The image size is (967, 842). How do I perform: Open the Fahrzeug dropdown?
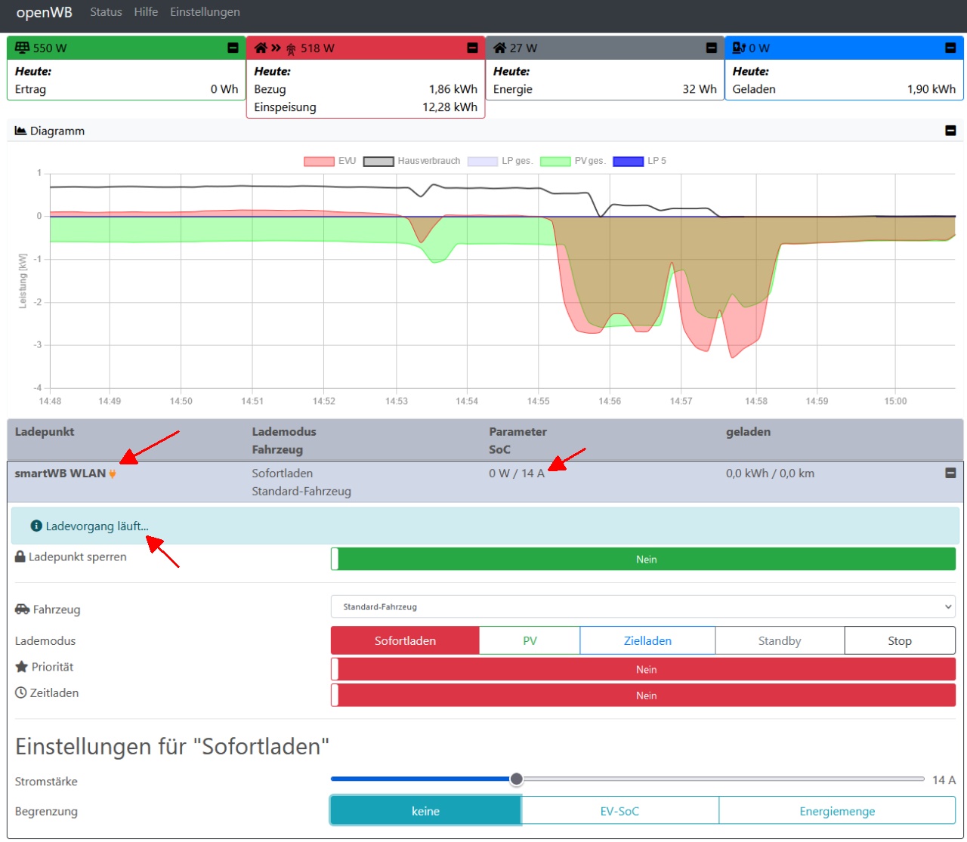643,606
